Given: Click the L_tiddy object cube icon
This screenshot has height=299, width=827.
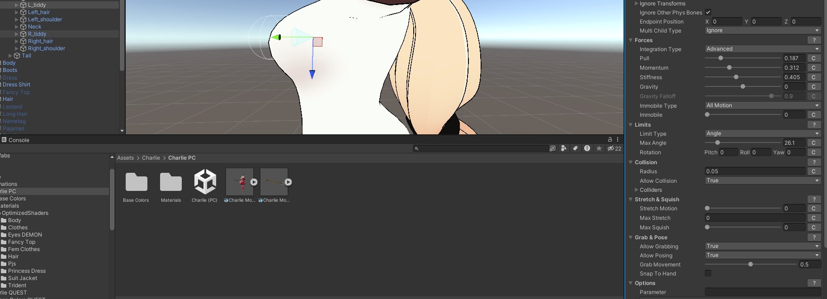Looking at the screenshot, I should 24,5.
